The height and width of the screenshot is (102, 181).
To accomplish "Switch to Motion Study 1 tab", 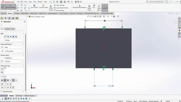I will 29,96.
